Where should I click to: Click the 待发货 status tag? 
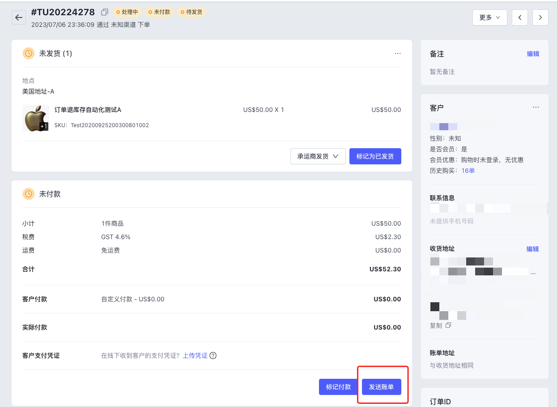191,12
